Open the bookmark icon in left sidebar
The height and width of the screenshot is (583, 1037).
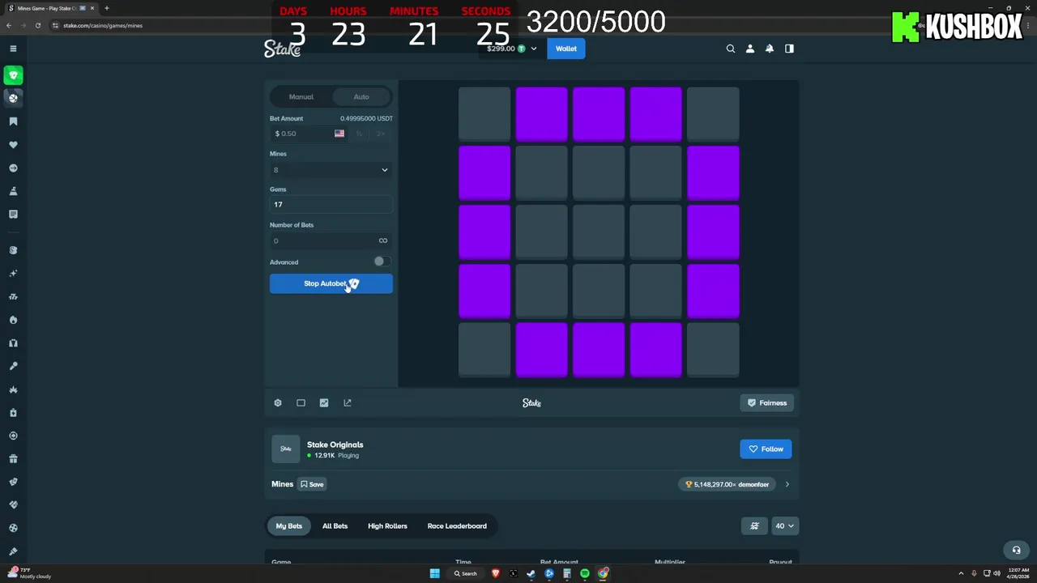coord(13,121)
